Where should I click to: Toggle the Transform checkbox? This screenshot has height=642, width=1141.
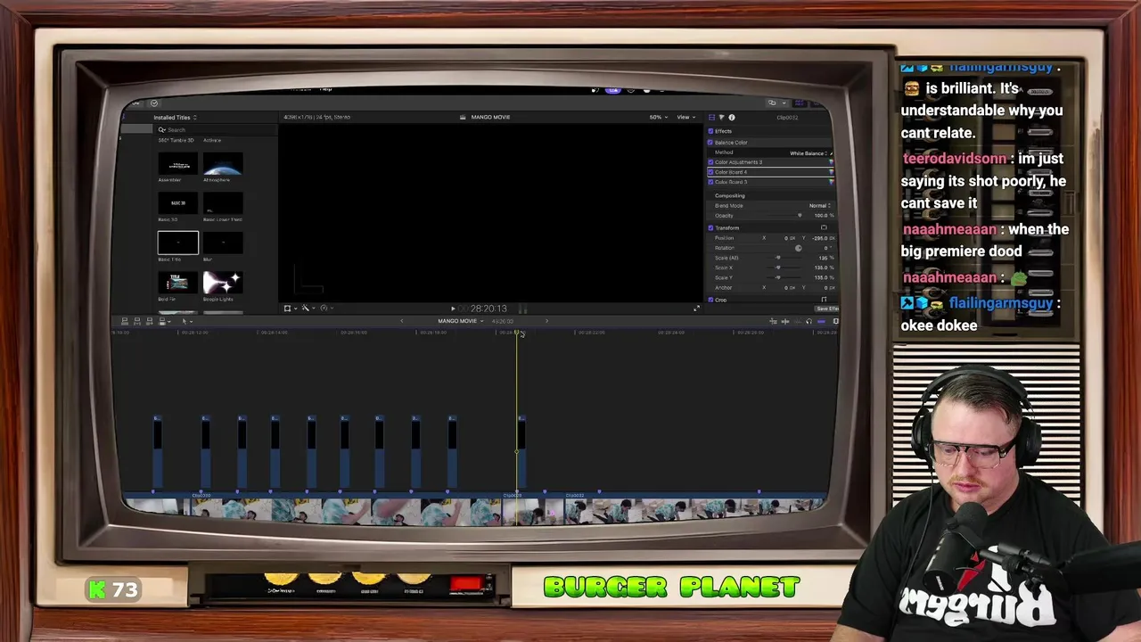pyautogui.click(x=710, y=227)
